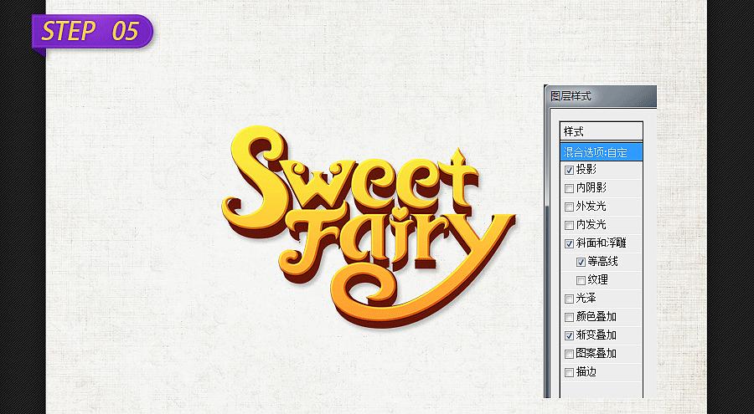Enable the 描边 (Stroke) checkbox
754x414 pixels.
pyautogui.click(x=570, y=372)
